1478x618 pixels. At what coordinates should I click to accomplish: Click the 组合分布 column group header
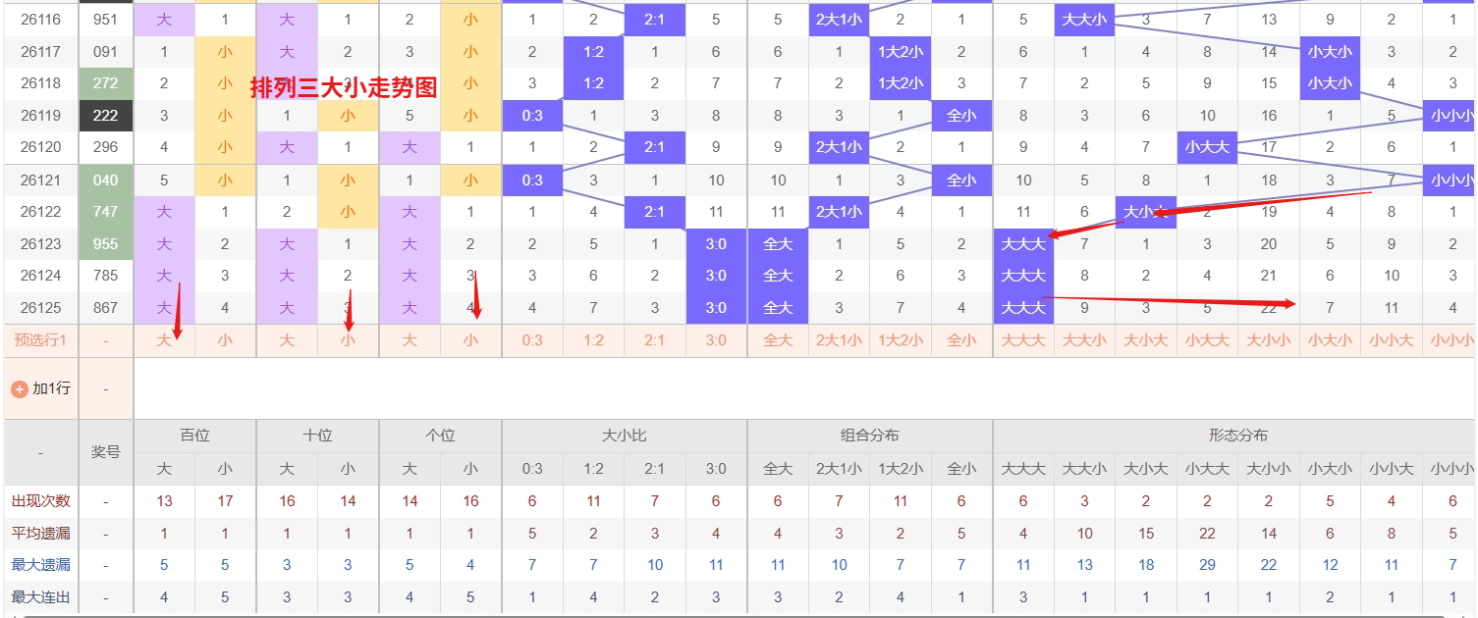[870, 436]
